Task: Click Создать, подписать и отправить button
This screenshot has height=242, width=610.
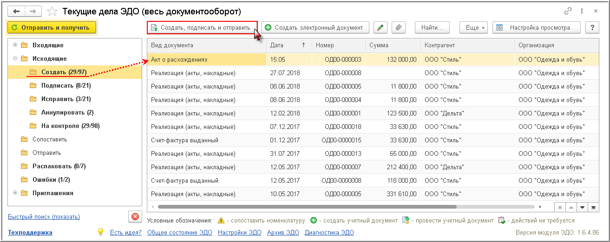Action: pyautogui.click(x=202, y=28)
